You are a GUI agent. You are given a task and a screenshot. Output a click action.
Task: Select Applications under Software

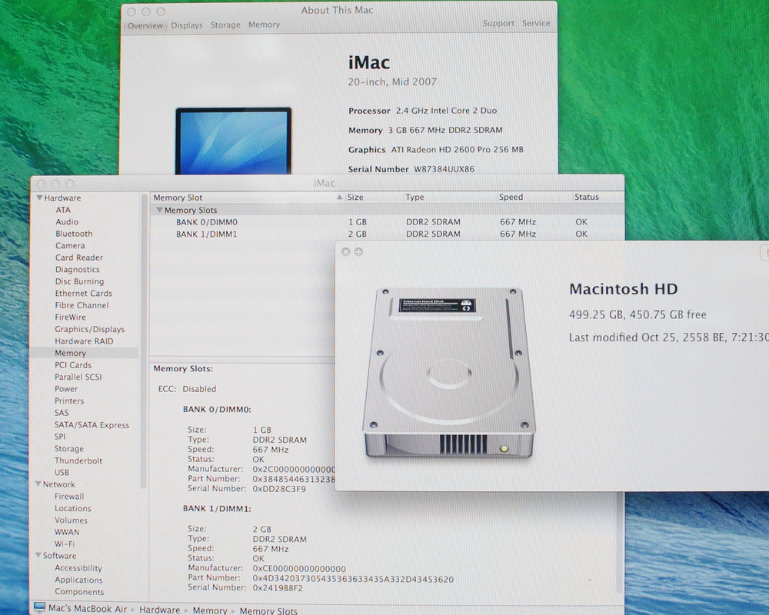tap(78, 580)
